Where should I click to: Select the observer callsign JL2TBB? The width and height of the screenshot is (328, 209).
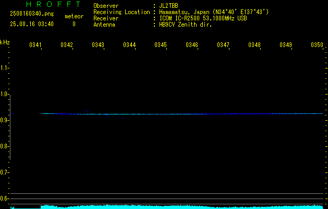click(168, 6)
